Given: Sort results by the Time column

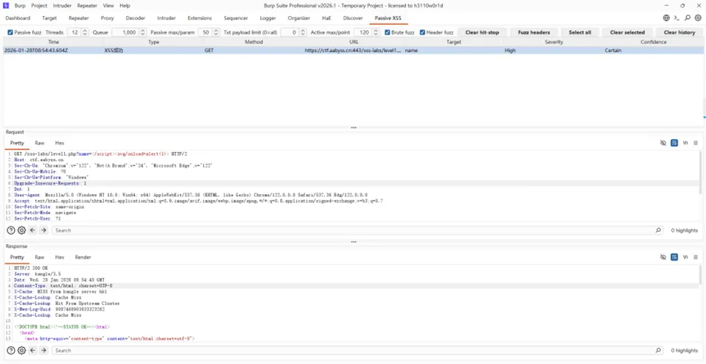Looking at the screenshot, I should pos(54,42).
